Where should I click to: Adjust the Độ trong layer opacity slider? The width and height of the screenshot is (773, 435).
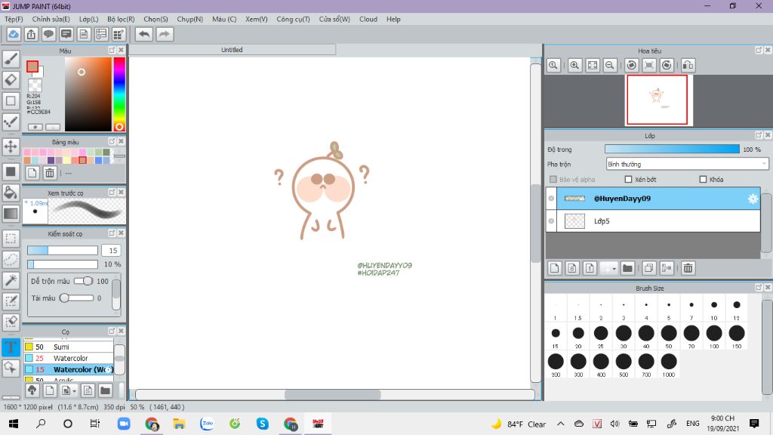tap(672, 150)
